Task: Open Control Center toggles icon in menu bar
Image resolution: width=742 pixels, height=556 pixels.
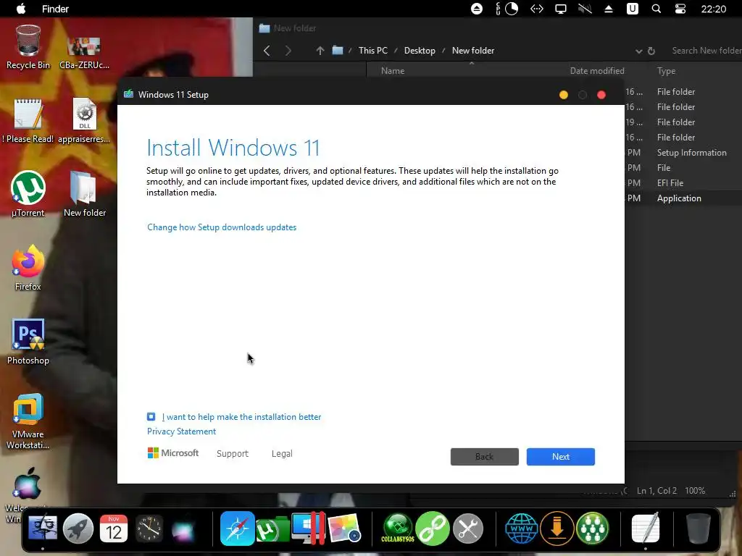Action: pyautogui.click(x=680, y=9)
